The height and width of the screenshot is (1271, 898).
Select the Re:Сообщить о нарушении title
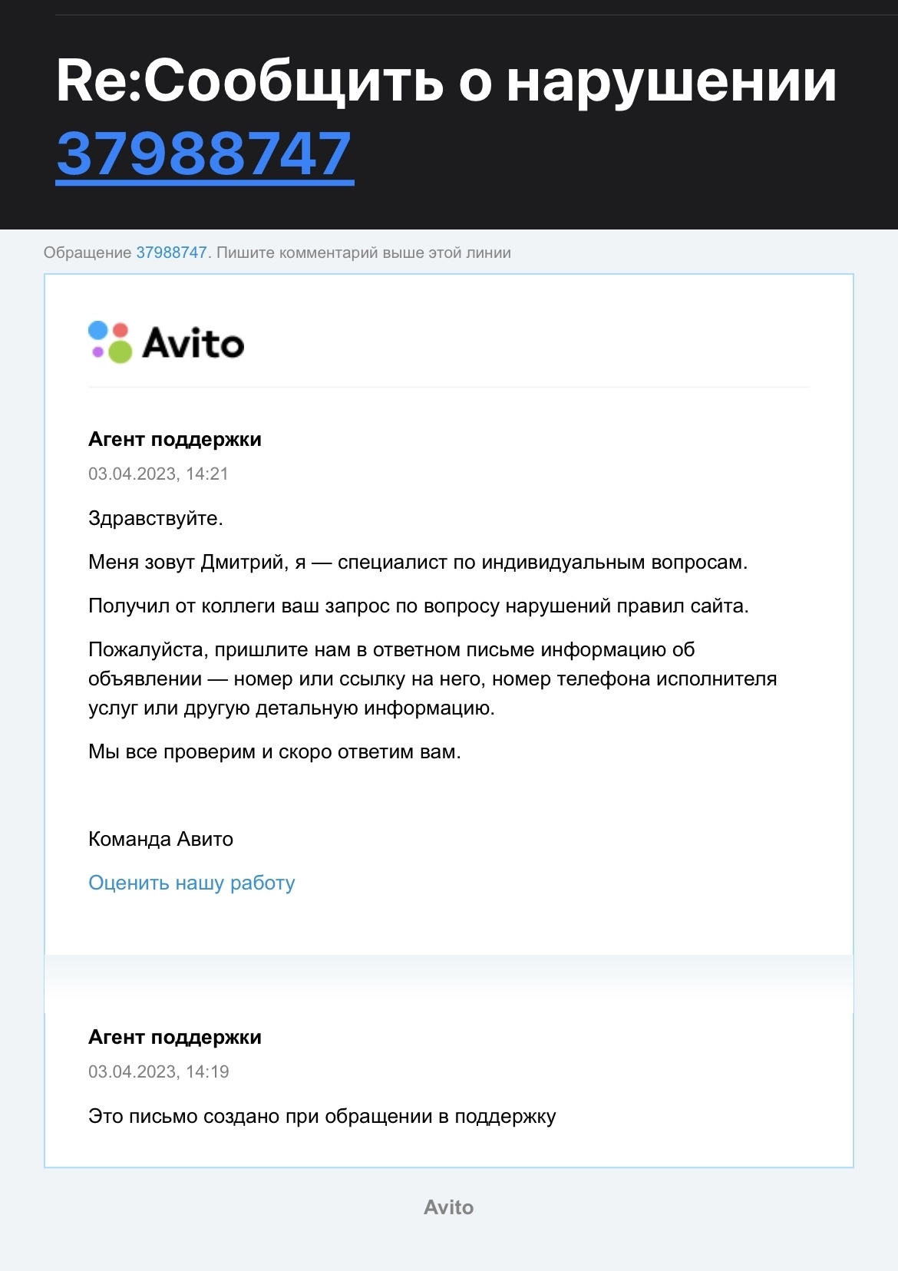(x=446, y=81)
